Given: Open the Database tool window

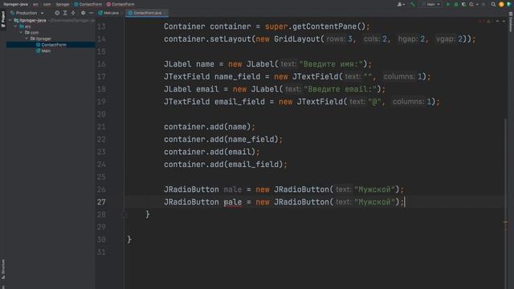Looking at the screenshot, I should (511, 22).
